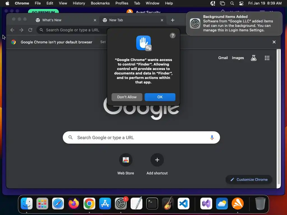Click the Google search box
Viewport: 287px width, 215px height.
(141, 137)
